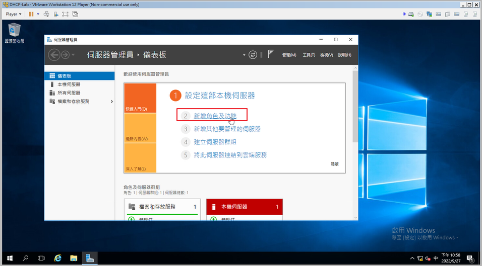
Task: Click the blue double-chevron device bar arrow
Action: (404, 14)
